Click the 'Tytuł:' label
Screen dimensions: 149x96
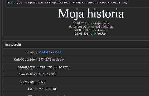click(x=32, y=89)
